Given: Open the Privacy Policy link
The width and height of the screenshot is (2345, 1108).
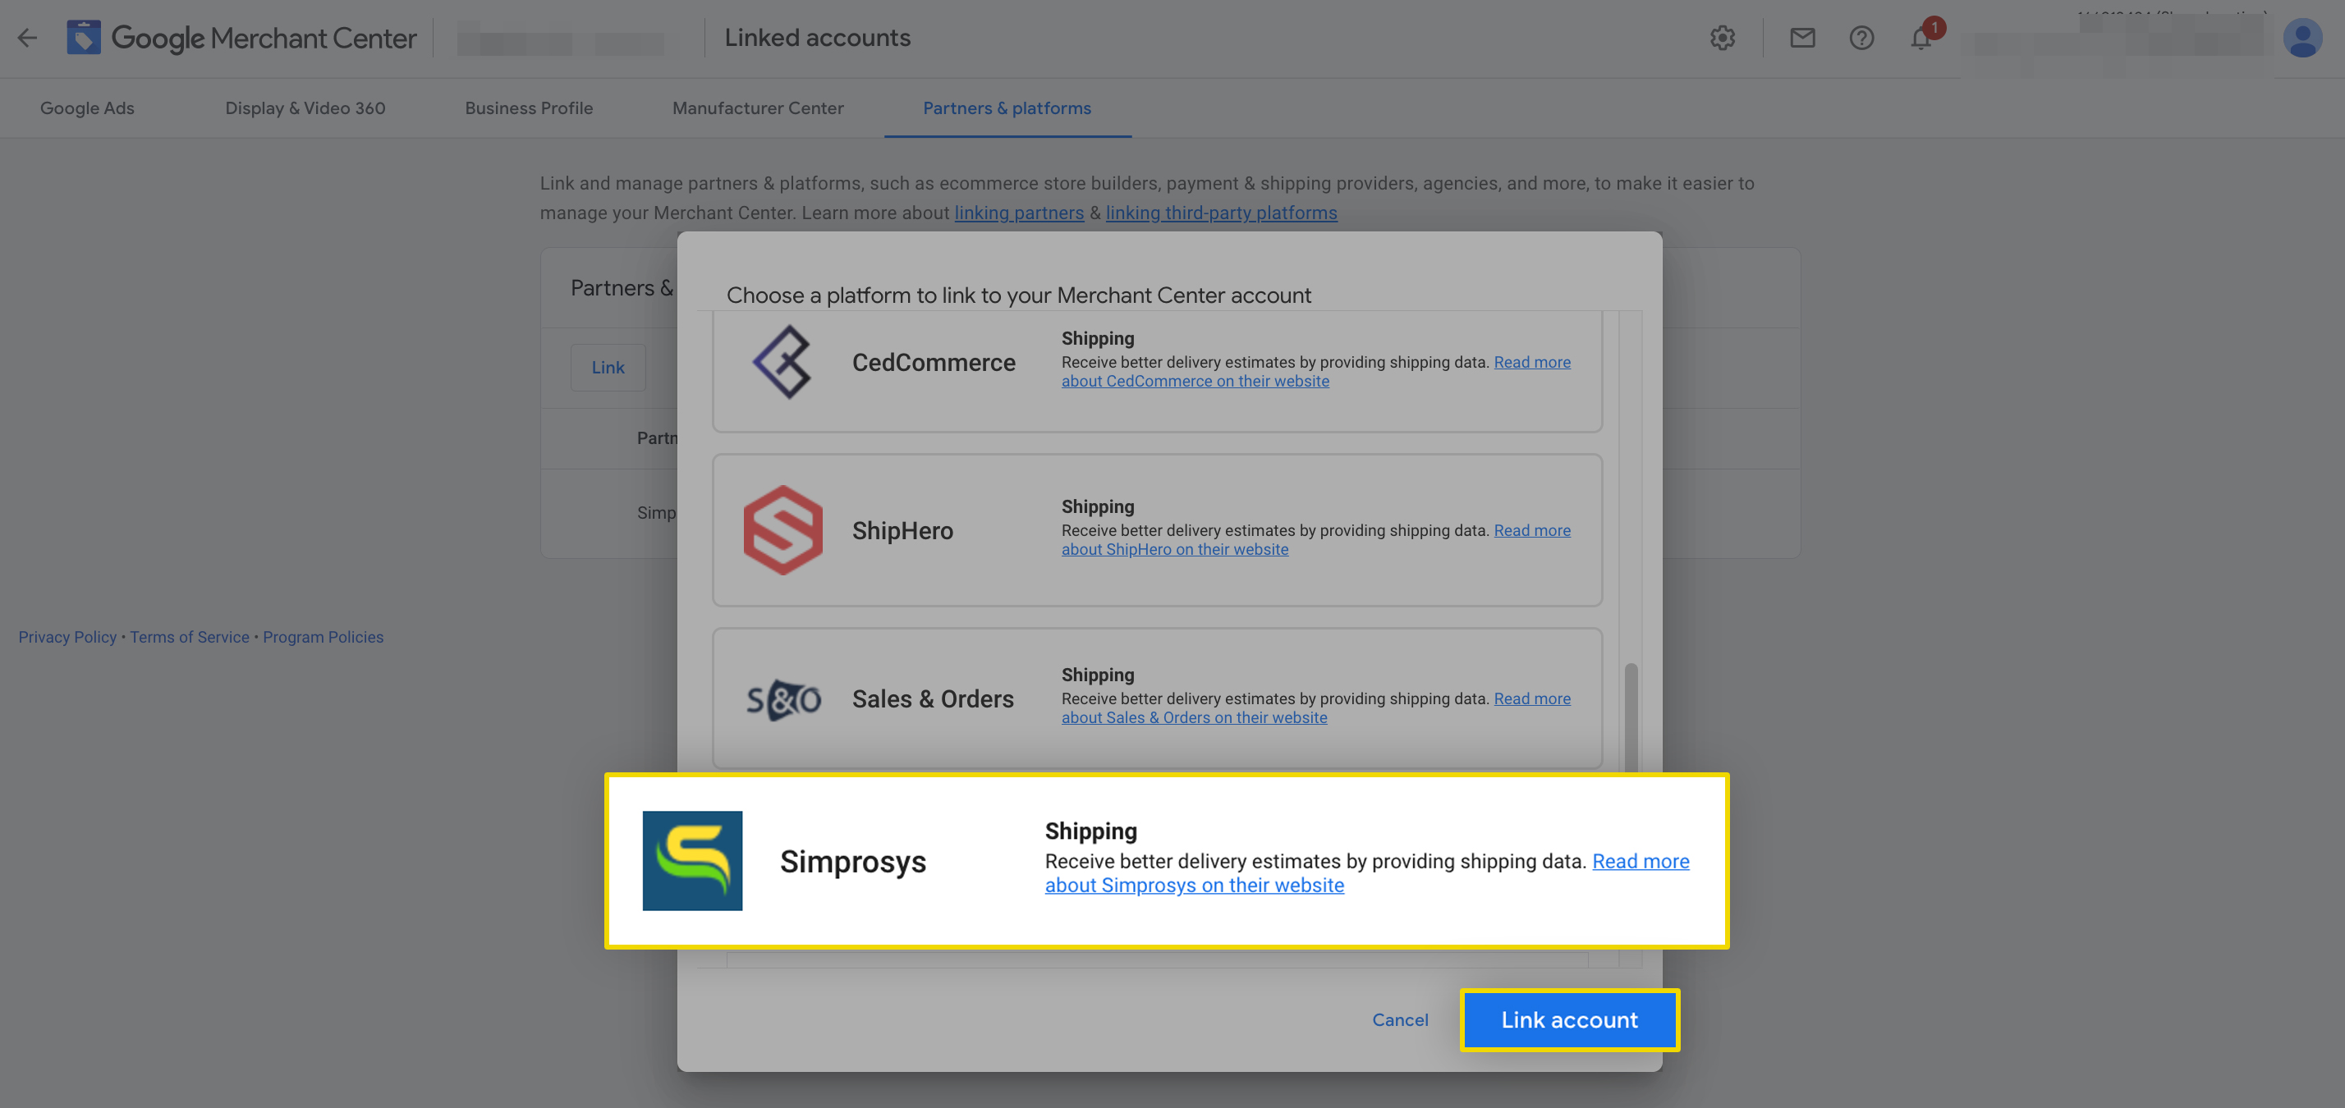Looking at the screenshot, I should click(x=67, y=637).
